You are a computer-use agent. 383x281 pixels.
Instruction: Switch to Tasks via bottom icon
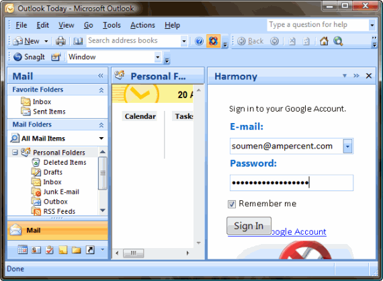pos(49,249)
